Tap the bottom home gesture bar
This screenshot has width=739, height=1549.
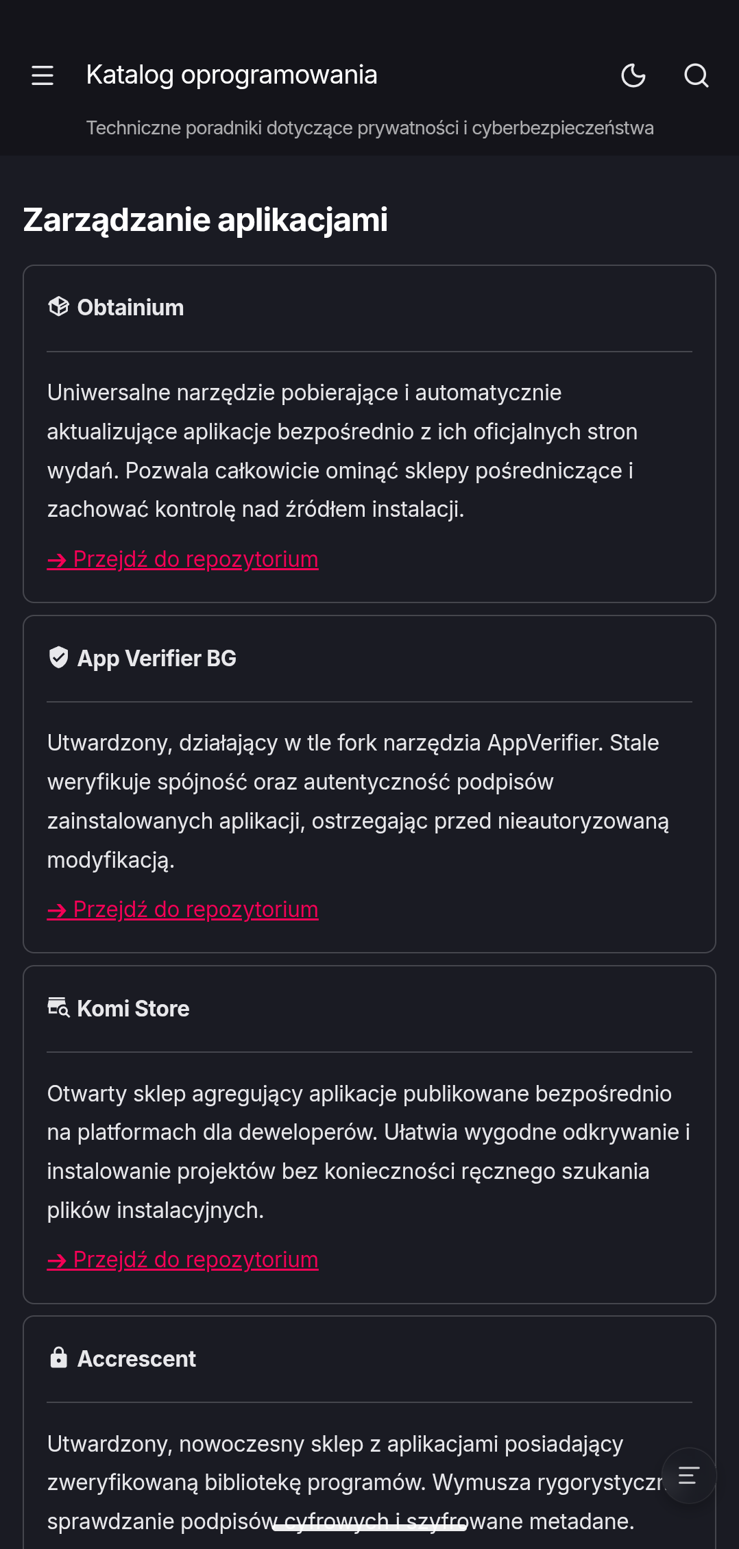pos(369,1528)
